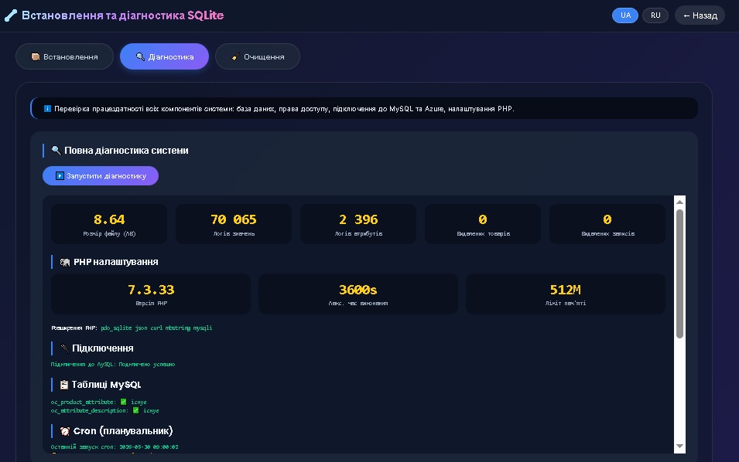The height and width of the screenshot is (462, 739).
Task: Click the last cron run timestamp line
Action: pyautogui.click(x=115, y=447)
